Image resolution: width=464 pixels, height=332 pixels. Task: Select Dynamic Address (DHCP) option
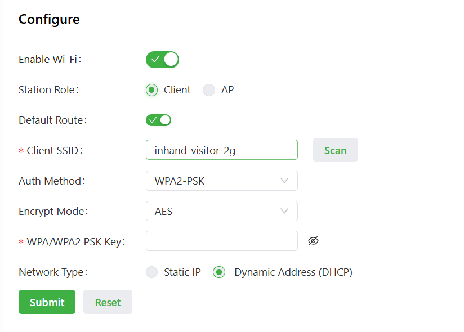[219, 272]
